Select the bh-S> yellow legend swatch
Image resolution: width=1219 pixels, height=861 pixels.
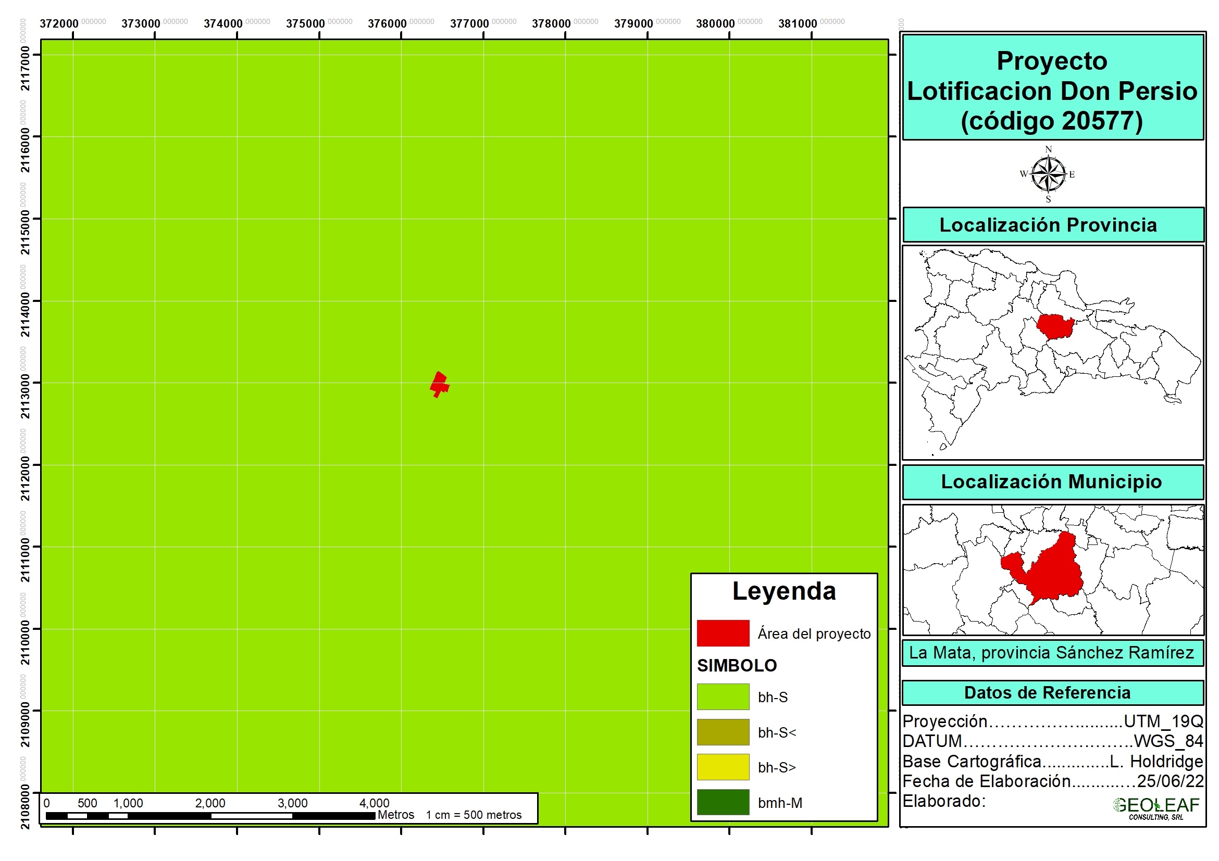point(723,767)
